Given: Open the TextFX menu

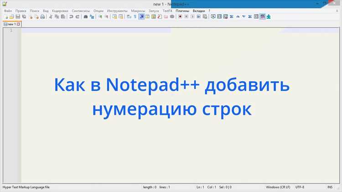Looking at the screenshot, I should pyautogui.click(x=167, y=10).
